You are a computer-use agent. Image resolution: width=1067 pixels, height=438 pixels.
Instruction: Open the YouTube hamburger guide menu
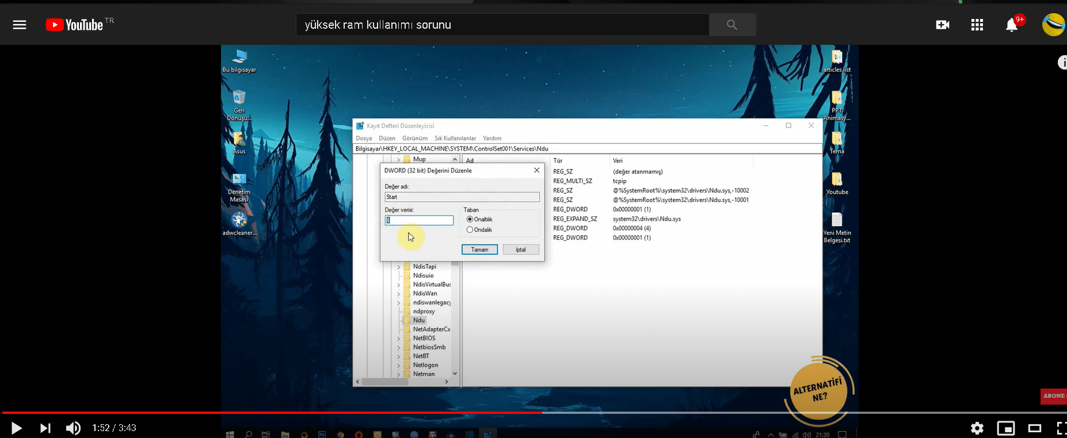pos(20,25)
